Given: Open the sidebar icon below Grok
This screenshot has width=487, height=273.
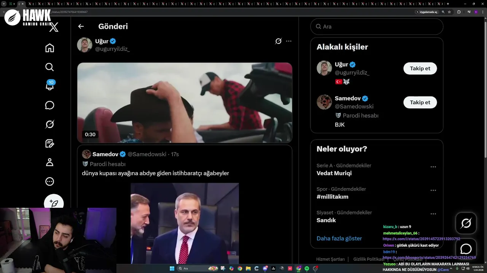Looking at the screenshot, I should coord(49,143).
